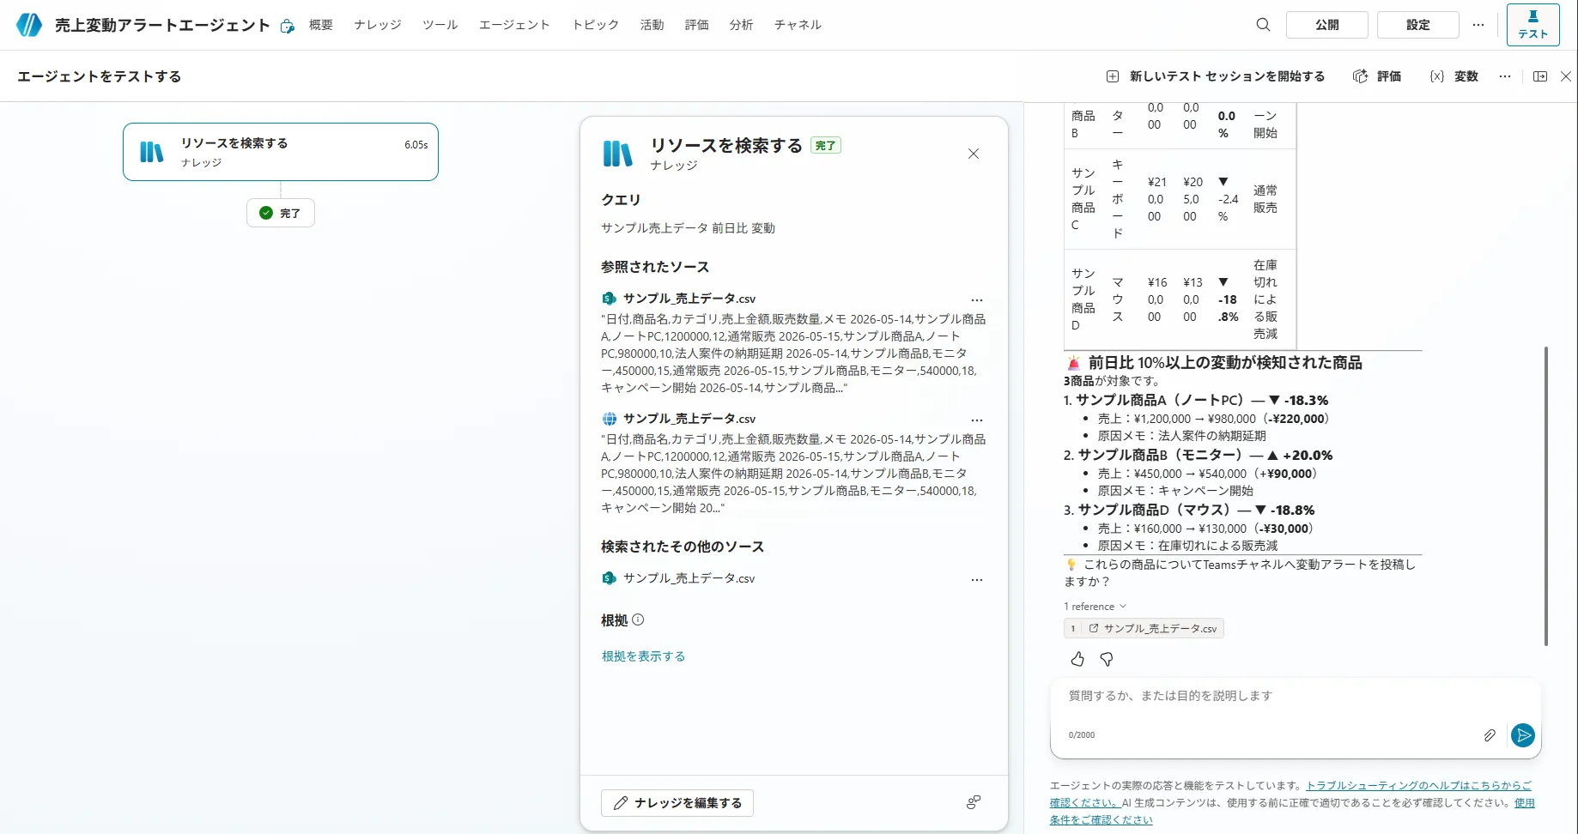Click the 完了 status node in activity map
This screenshot has height=834, width=1578.
pos(280,213)
